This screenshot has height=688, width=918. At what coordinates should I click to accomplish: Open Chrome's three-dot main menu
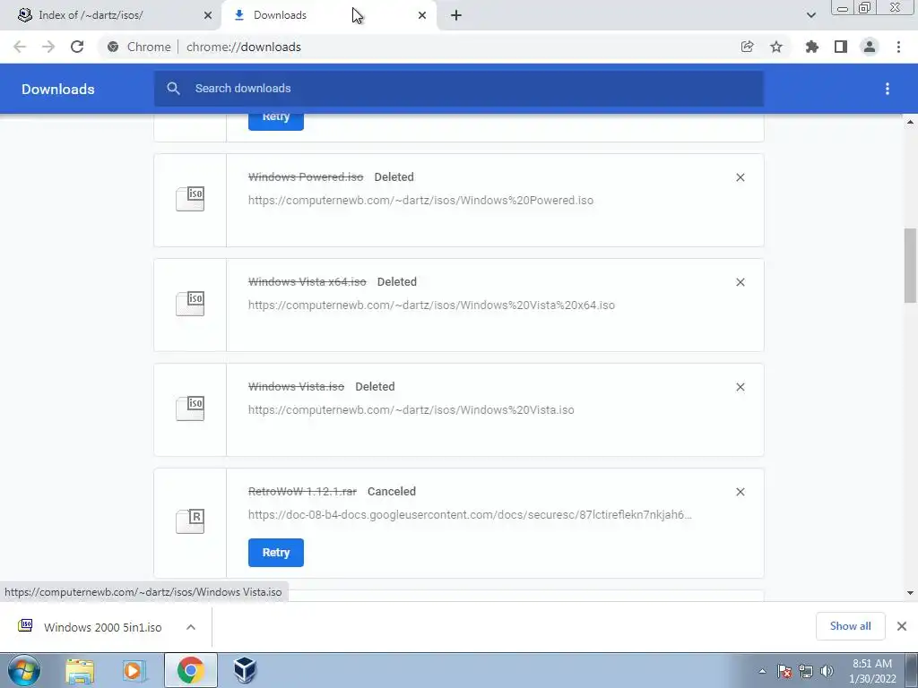point(898,47)
